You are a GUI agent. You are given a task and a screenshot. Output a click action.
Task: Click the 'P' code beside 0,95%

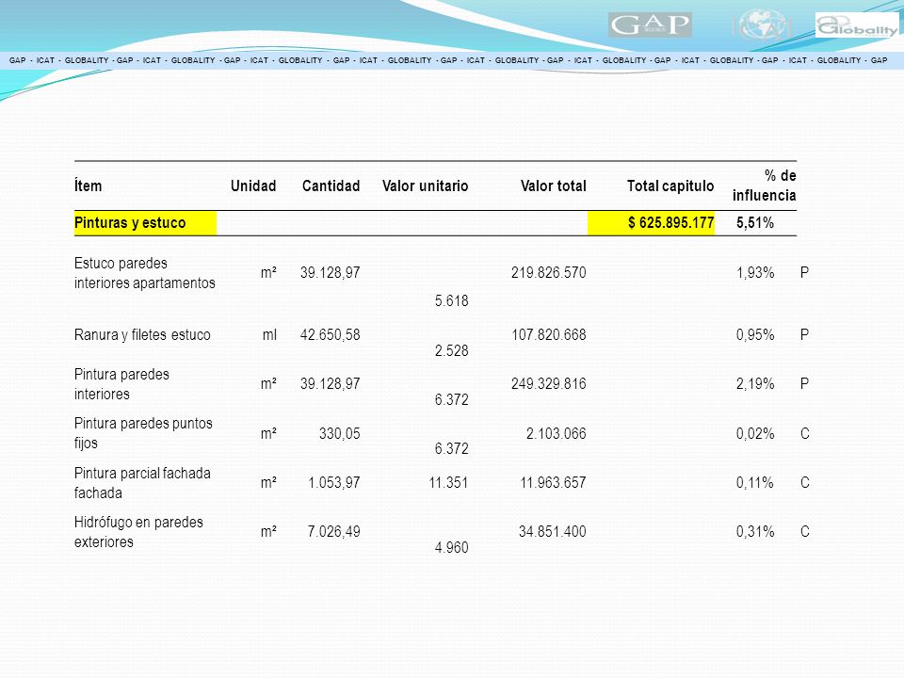coord(805,335)
